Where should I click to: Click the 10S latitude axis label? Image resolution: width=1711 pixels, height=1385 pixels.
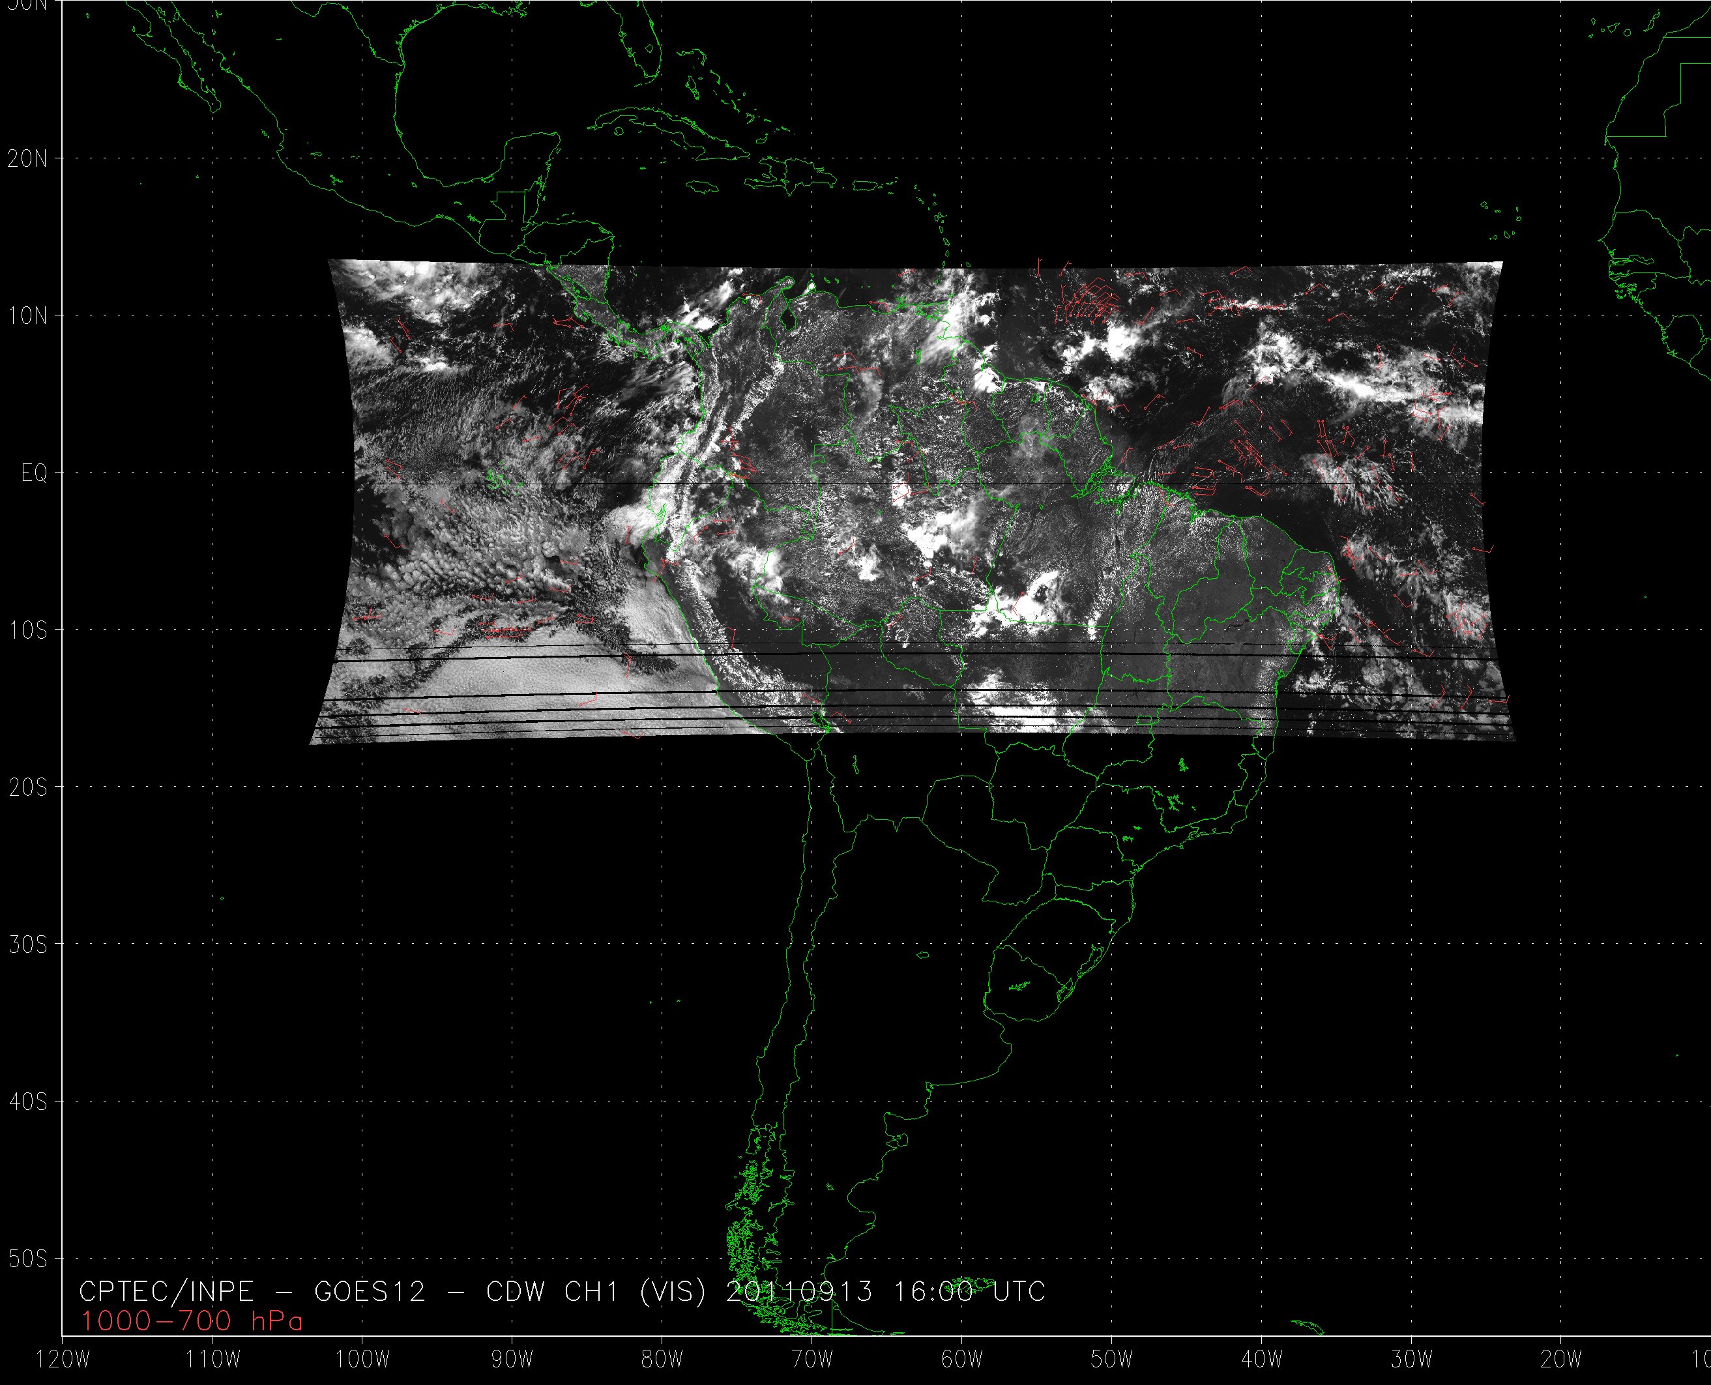click(27, 631)
